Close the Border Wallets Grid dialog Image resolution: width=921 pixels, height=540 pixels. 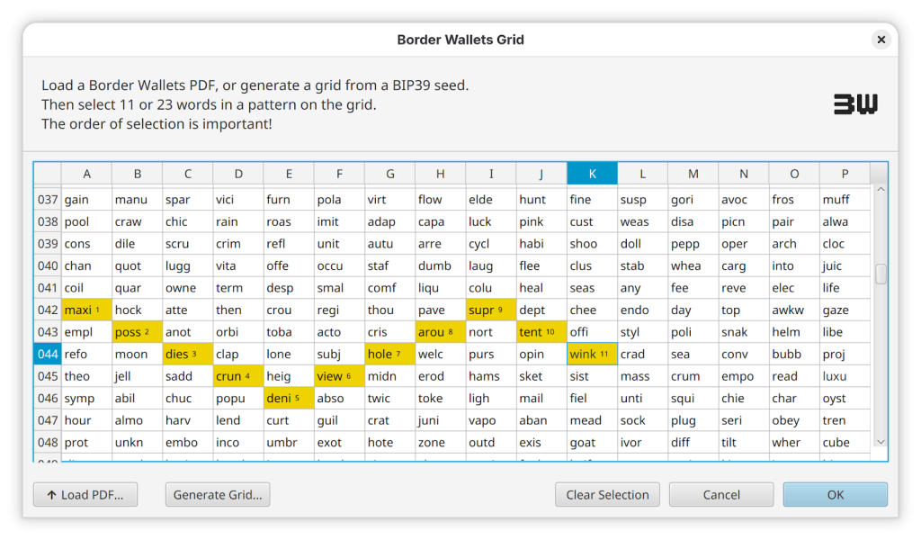tap(881, 40)
